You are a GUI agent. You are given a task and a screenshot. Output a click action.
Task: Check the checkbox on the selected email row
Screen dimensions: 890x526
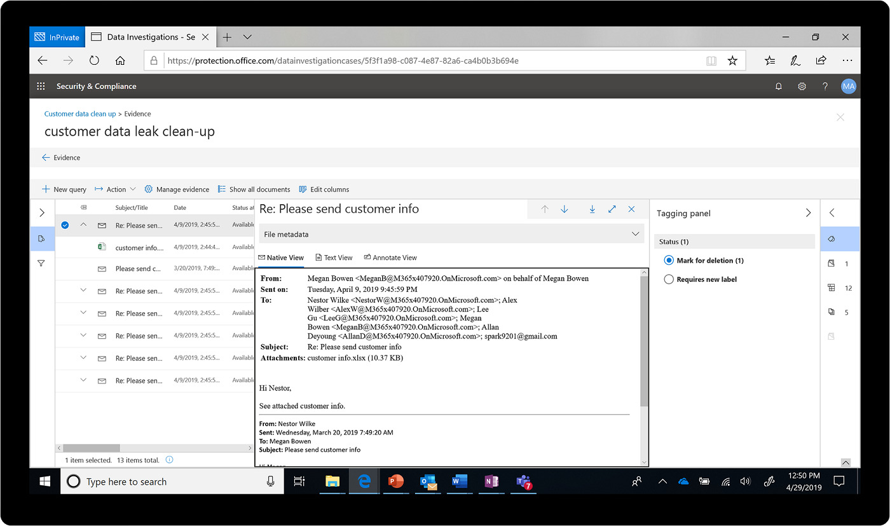65,225
